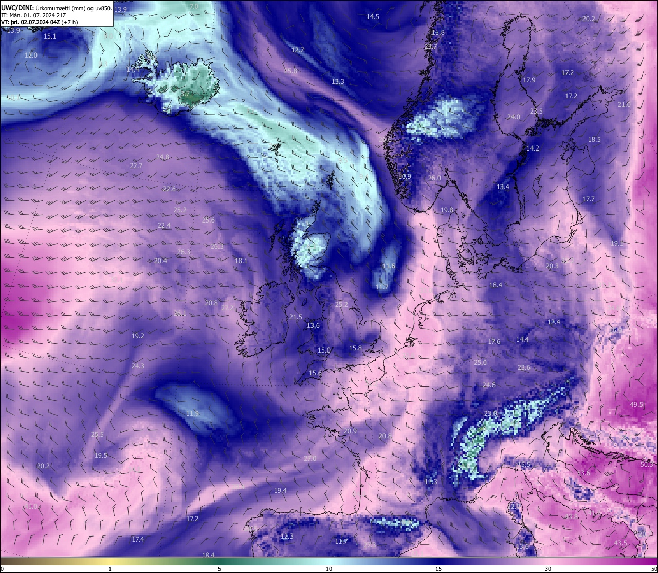Click the 19.1 value label

click(x=616, y=243)
